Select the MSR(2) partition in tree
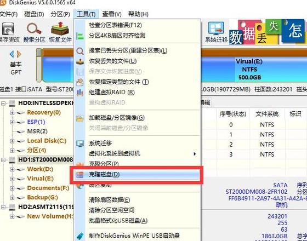 click(x=37, y=131)
